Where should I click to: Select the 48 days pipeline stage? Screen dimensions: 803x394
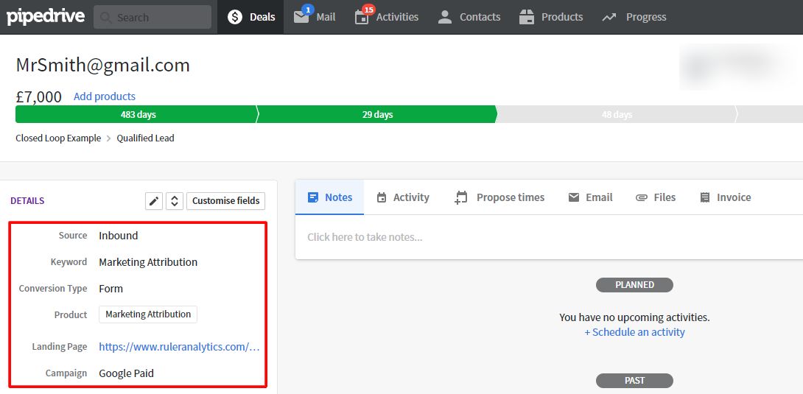coord(617,115)
